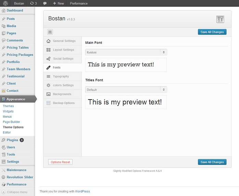Select the Backup Options tab

click(63, 103)
